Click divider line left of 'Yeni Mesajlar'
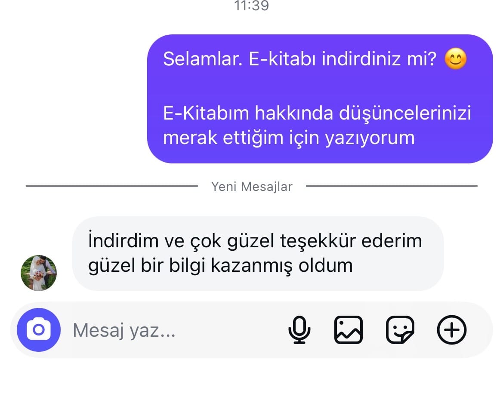 (111, 186)
